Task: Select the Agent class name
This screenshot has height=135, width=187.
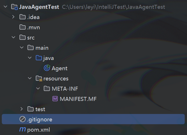Action: tap(59, 68)
